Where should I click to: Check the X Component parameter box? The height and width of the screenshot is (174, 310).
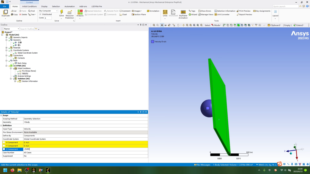pyautogui.click(x=4, y=142)
